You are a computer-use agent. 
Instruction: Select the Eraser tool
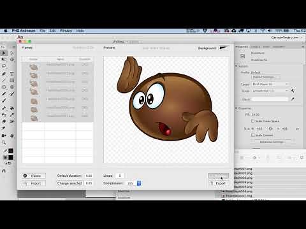pyautogui.click(x=4, y=121)
